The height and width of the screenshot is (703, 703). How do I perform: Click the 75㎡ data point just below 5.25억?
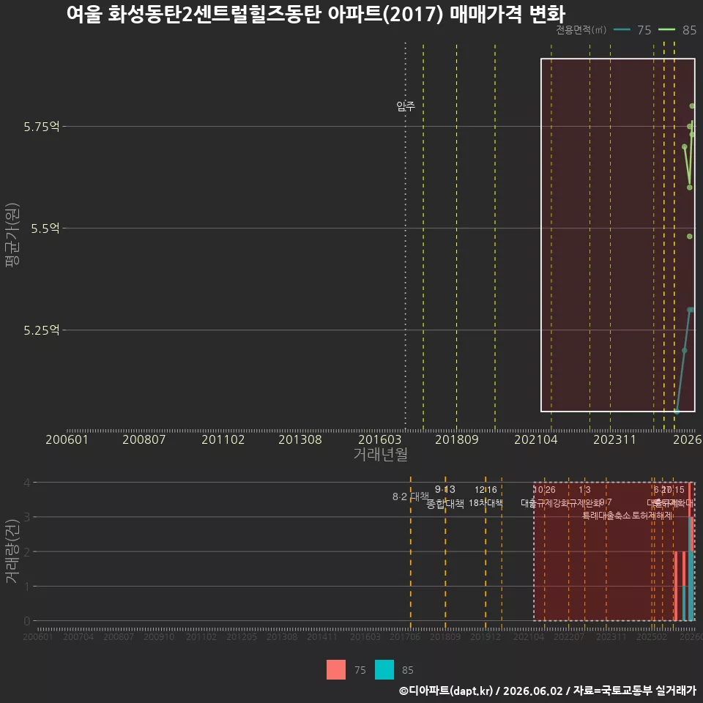[684, 351]
